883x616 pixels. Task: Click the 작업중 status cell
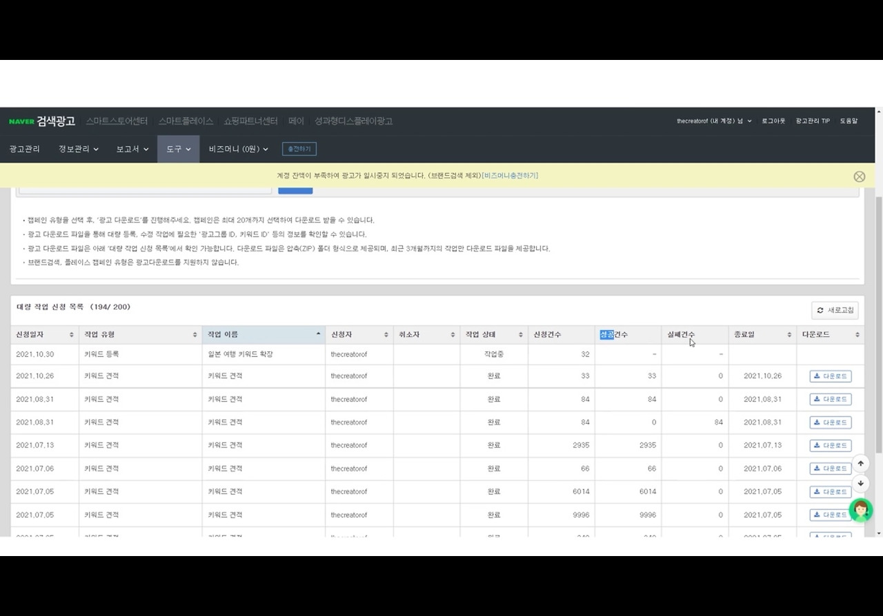pyautogui.click(x=494, y=354)
